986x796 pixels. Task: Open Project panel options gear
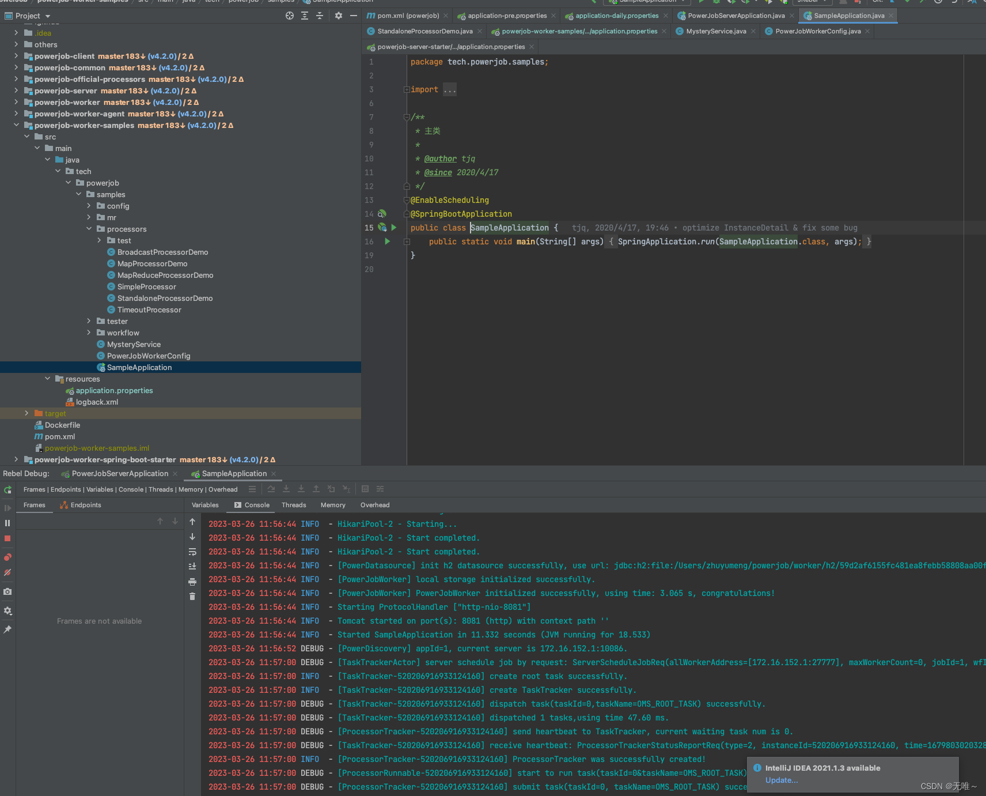(x=339, y=16)
